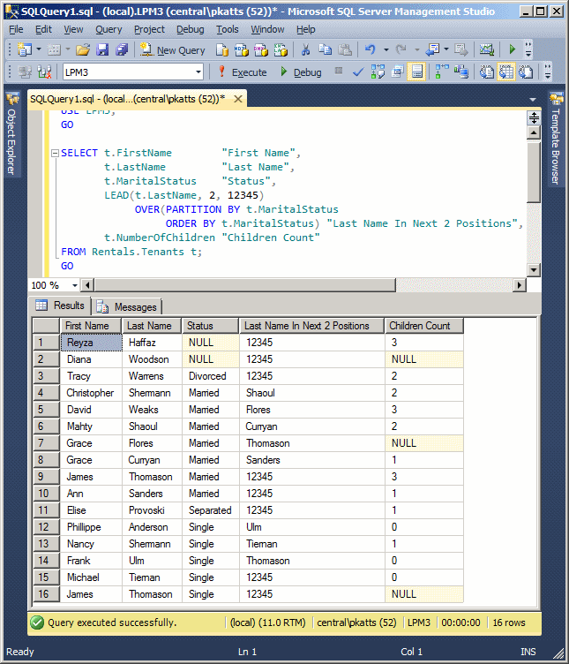
Task: Select Results to Text mode
Action: [x=486, y=72]
